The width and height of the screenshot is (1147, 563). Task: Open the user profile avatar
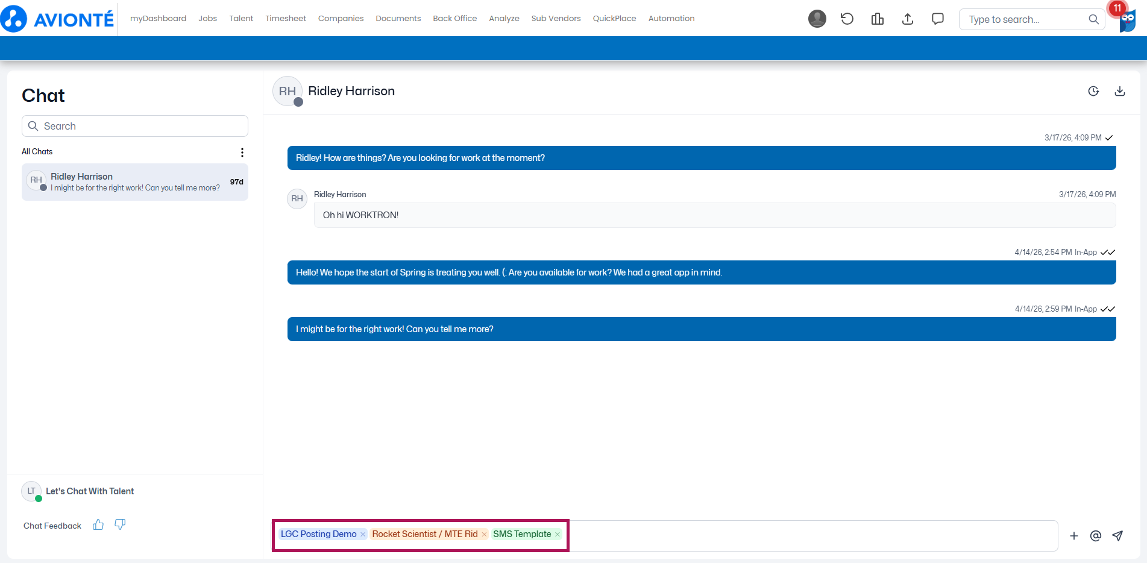click(x=817, y=19)
